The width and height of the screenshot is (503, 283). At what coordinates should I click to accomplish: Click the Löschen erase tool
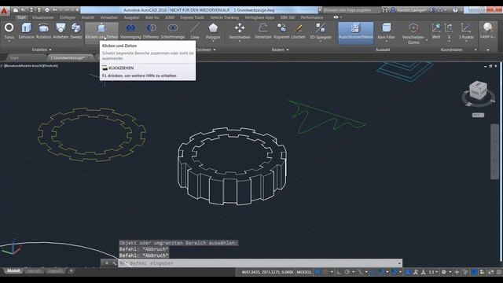click(x=298, y=31)
